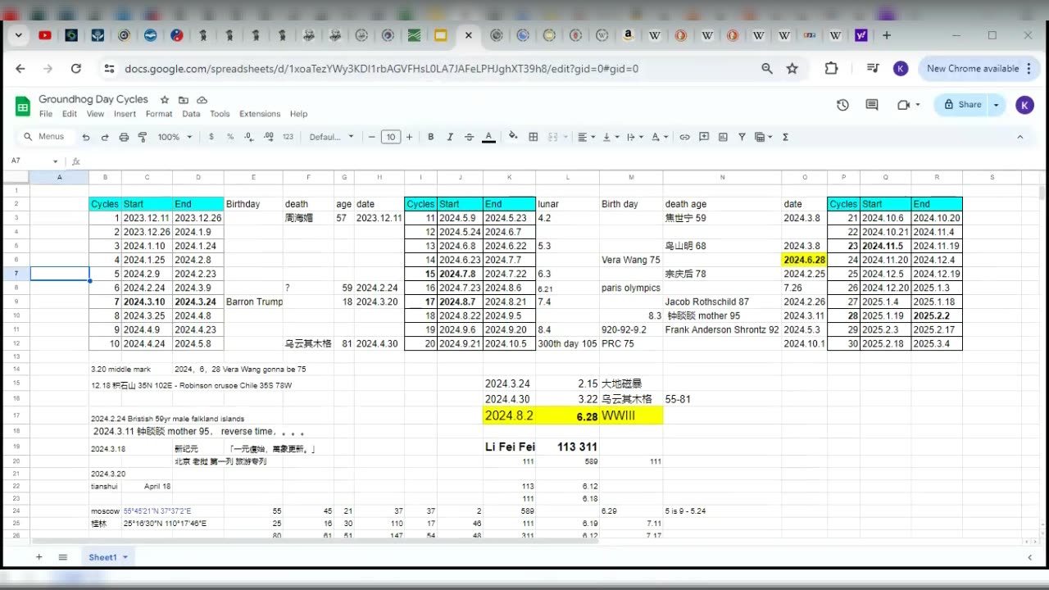Open filter views dropdown
This screenshot has width=1049, height=590.
[x=764, y=137]
